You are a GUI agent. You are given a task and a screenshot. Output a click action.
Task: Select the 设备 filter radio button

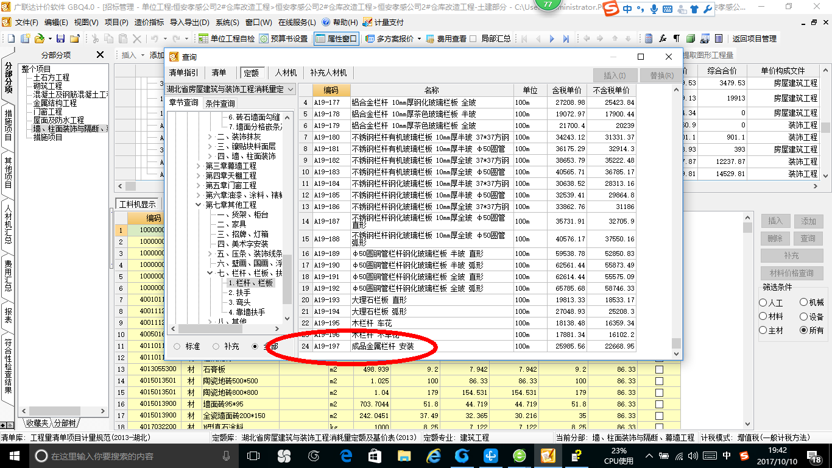coord(804,317)
